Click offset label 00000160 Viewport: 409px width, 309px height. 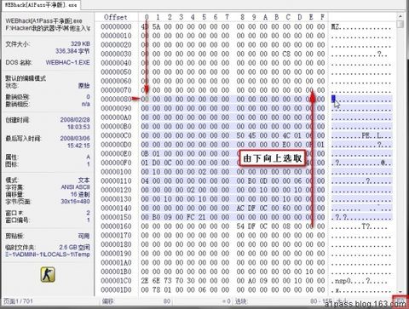pyautogui.click(x=116, y=226)
